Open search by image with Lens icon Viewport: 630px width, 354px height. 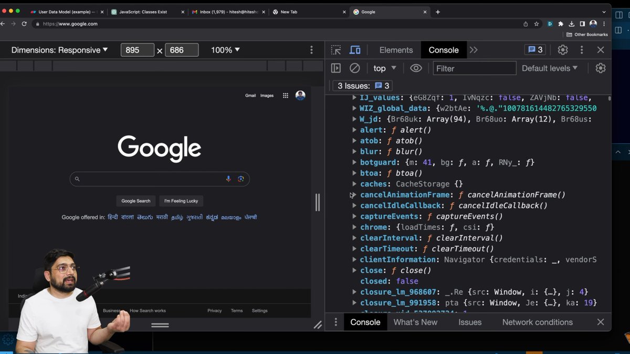241,179
